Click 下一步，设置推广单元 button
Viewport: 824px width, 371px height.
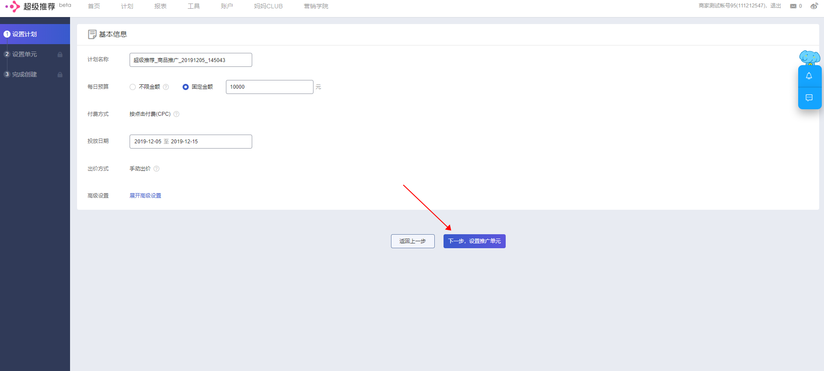coord(474,241)
